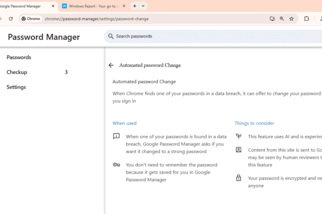Switch to the Windows Report tab
This screenshot has width=322, height=214.
(93, 6)
